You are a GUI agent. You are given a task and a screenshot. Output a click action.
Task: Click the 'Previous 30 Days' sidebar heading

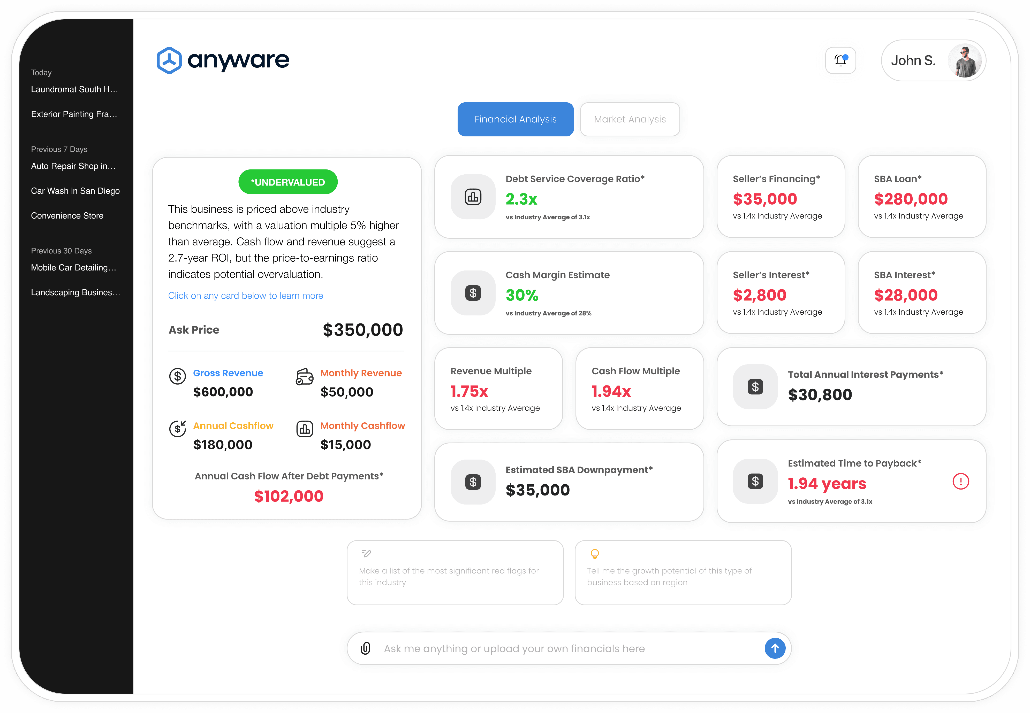[x=61, y=251]
